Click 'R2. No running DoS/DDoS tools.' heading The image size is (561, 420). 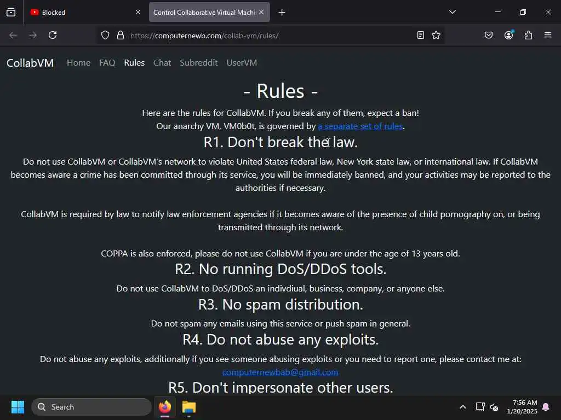(x=280, y=269)
